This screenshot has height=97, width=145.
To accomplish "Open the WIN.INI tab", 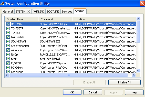I will coord(38,12).
